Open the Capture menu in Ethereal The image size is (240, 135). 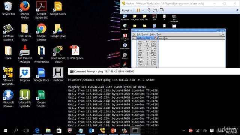coord(145,34)
